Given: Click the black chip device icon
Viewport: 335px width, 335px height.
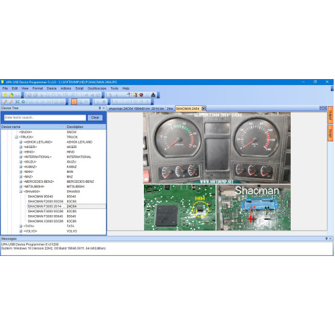Looking at the screenshot, I should [x=153, y=95].
